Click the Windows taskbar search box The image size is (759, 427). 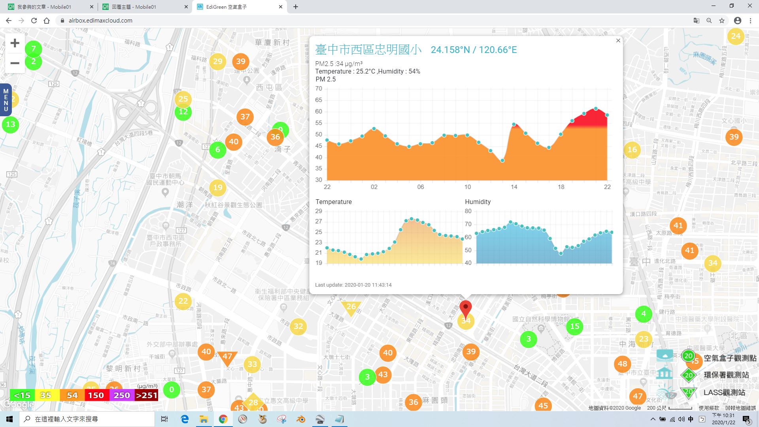click(x=87, y=419)
